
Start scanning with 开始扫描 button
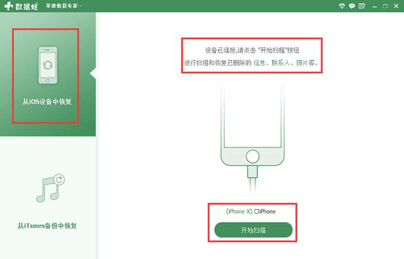253,230
